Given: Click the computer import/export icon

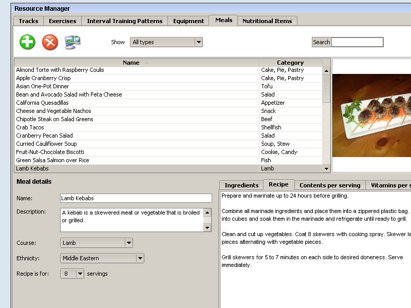Looking at the screenshot, I should point(72,42).
